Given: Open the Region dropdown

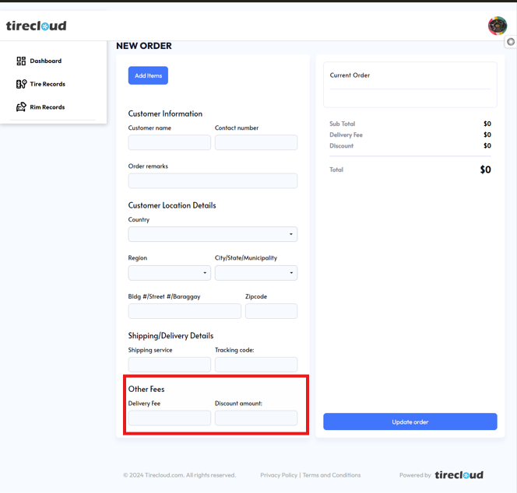Looking at the screenshot, I should (x=169, y=273).
